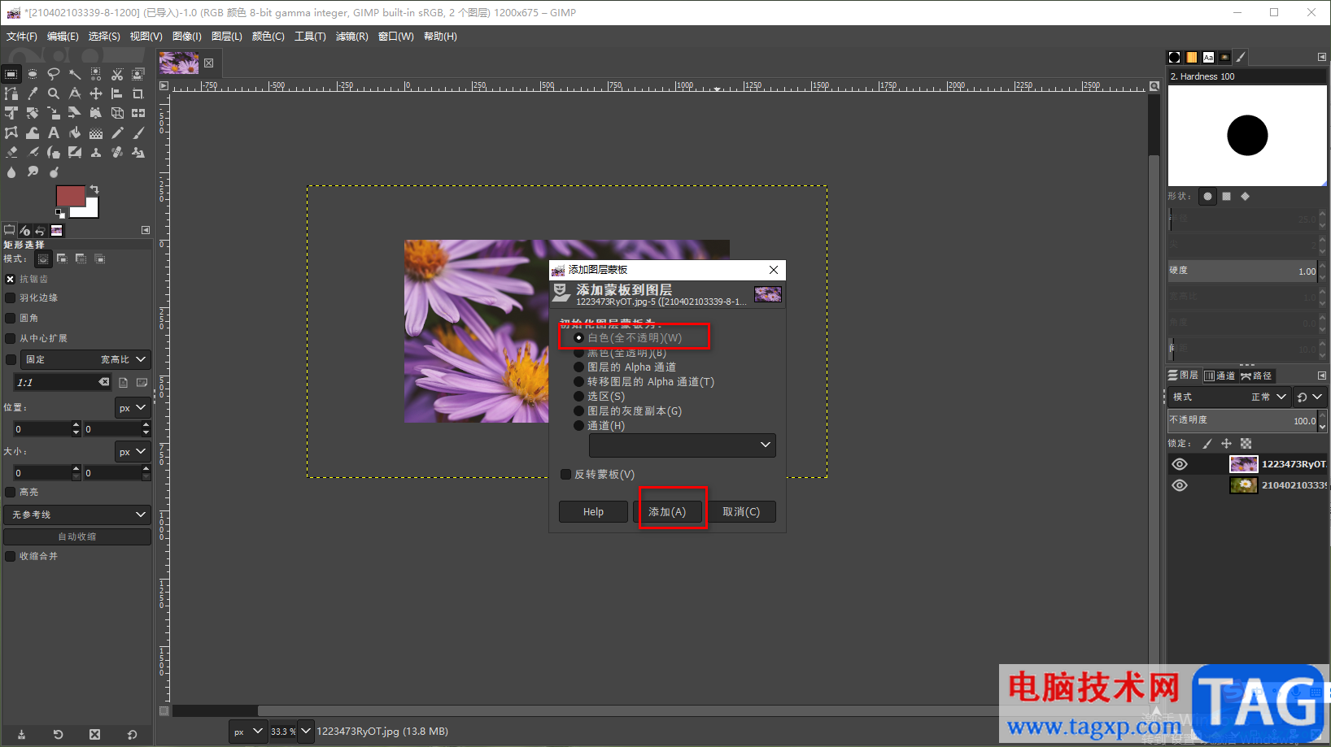This screenshot has height=747, width=1331.
Task: Select the Alignment tool
Action: tap(117, 93)
